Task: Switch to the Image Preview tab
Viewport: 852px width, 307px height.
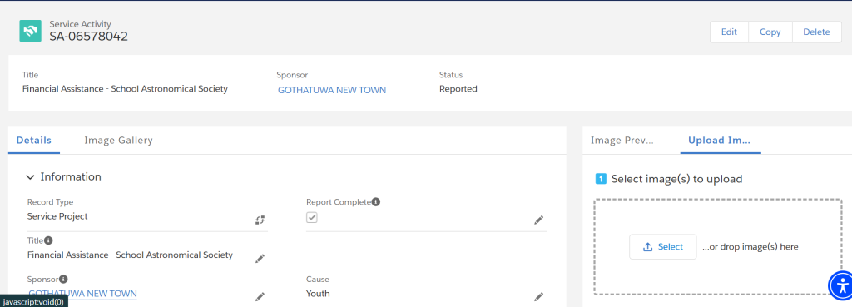Action: 622,140
